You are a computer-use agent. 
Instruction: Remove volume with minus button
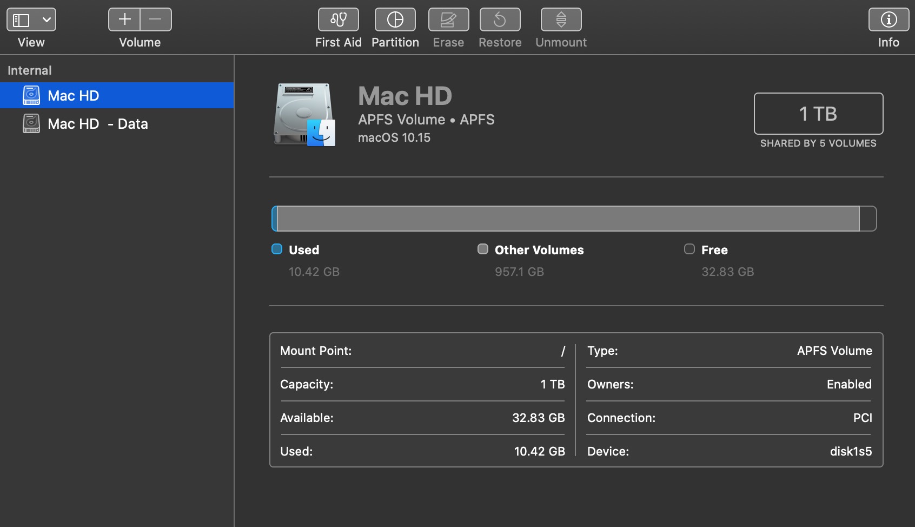coord(156,20)
